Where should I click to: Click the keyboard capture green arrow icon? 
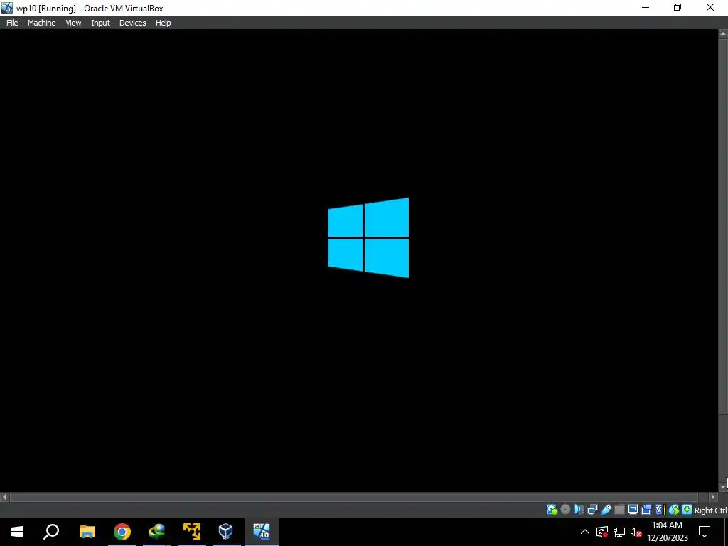click(687, 510)
